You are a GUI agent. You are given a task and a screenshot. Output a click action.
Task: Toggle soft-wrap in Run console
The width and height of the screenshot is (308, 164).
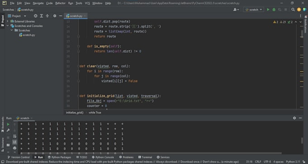coord(15,136)
